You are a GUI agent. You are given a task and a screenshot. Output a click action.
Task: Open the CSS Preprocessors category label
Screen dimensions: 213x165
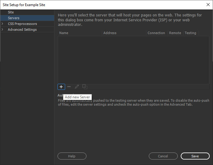[x=23, y=24]
